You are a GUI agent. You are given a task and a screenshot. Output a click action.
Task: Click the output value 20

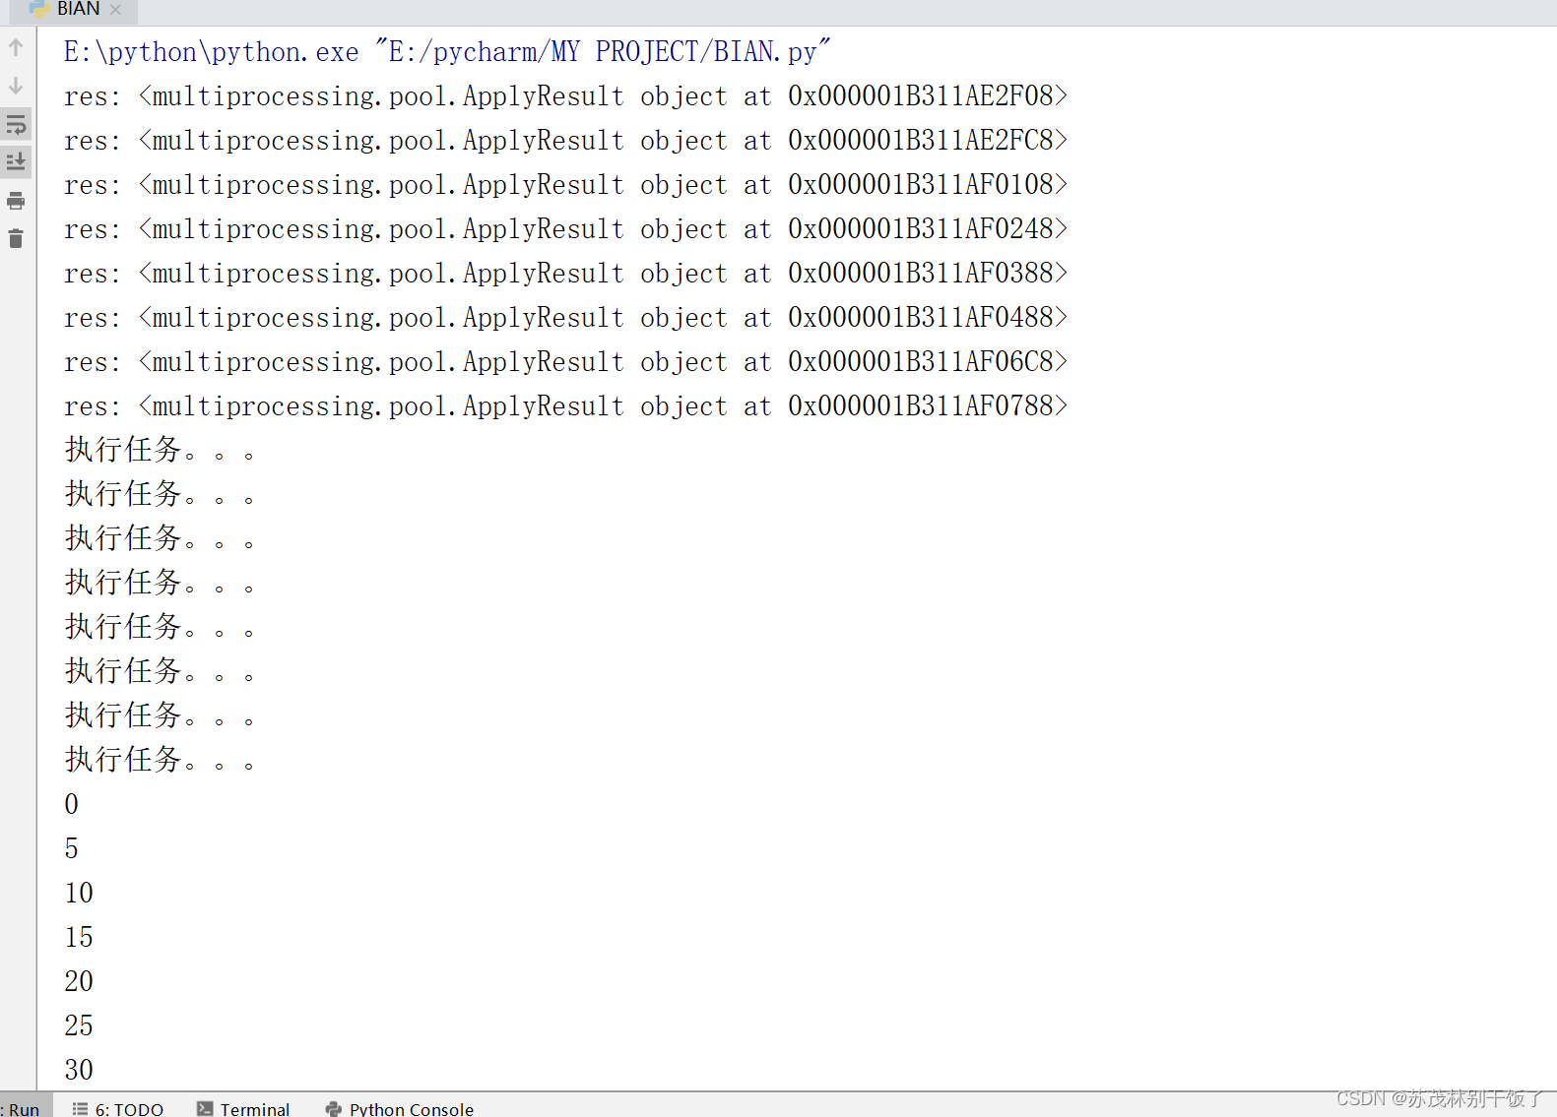coord(79,982)
